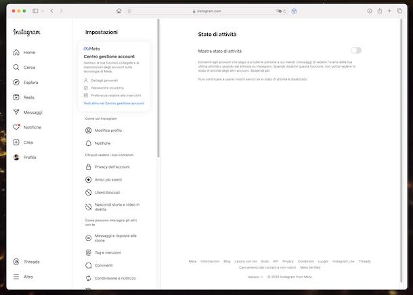Open Notifiche bell settings entry
Image resolution: width=413 pixels, height=295 pixels.
(98, 143)
